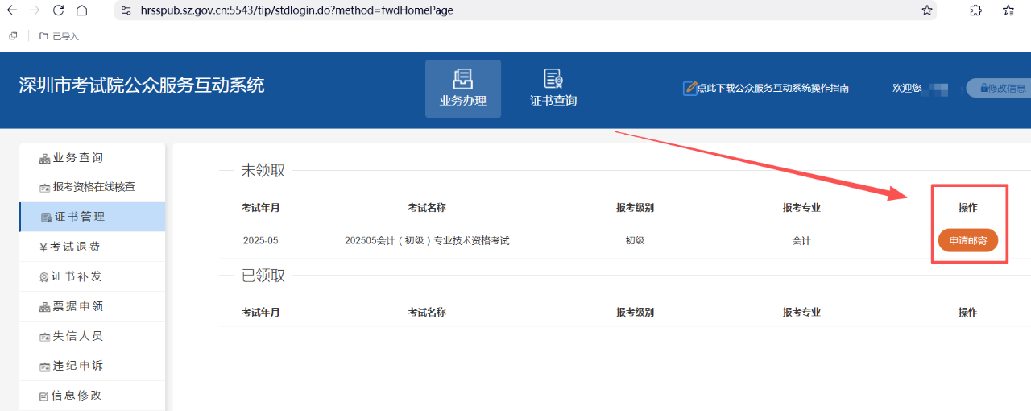Go to browser home page icon

point(81,10)
